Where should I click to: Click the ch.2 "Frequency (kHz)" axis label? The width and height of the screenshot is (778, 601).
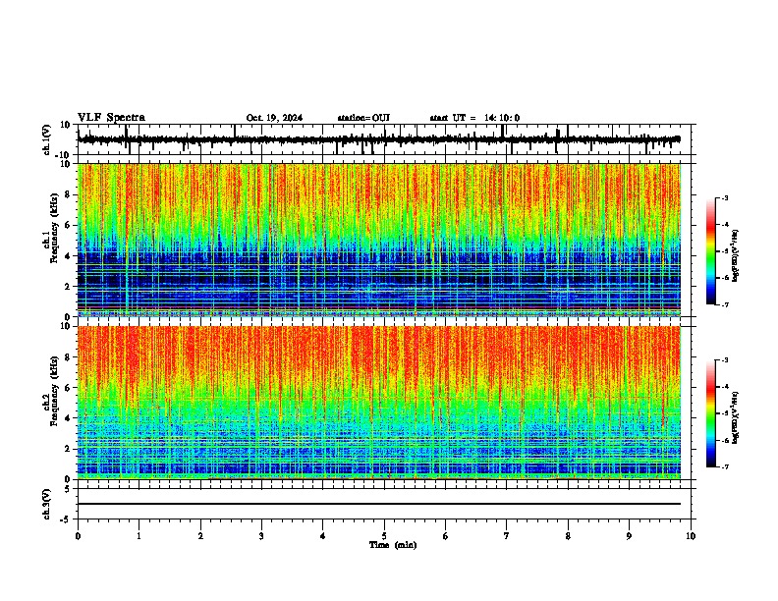coord(55,391)
